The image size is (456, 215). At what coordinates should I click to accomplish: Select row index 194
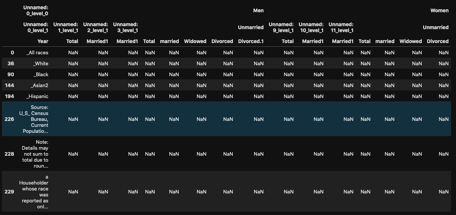10,96
